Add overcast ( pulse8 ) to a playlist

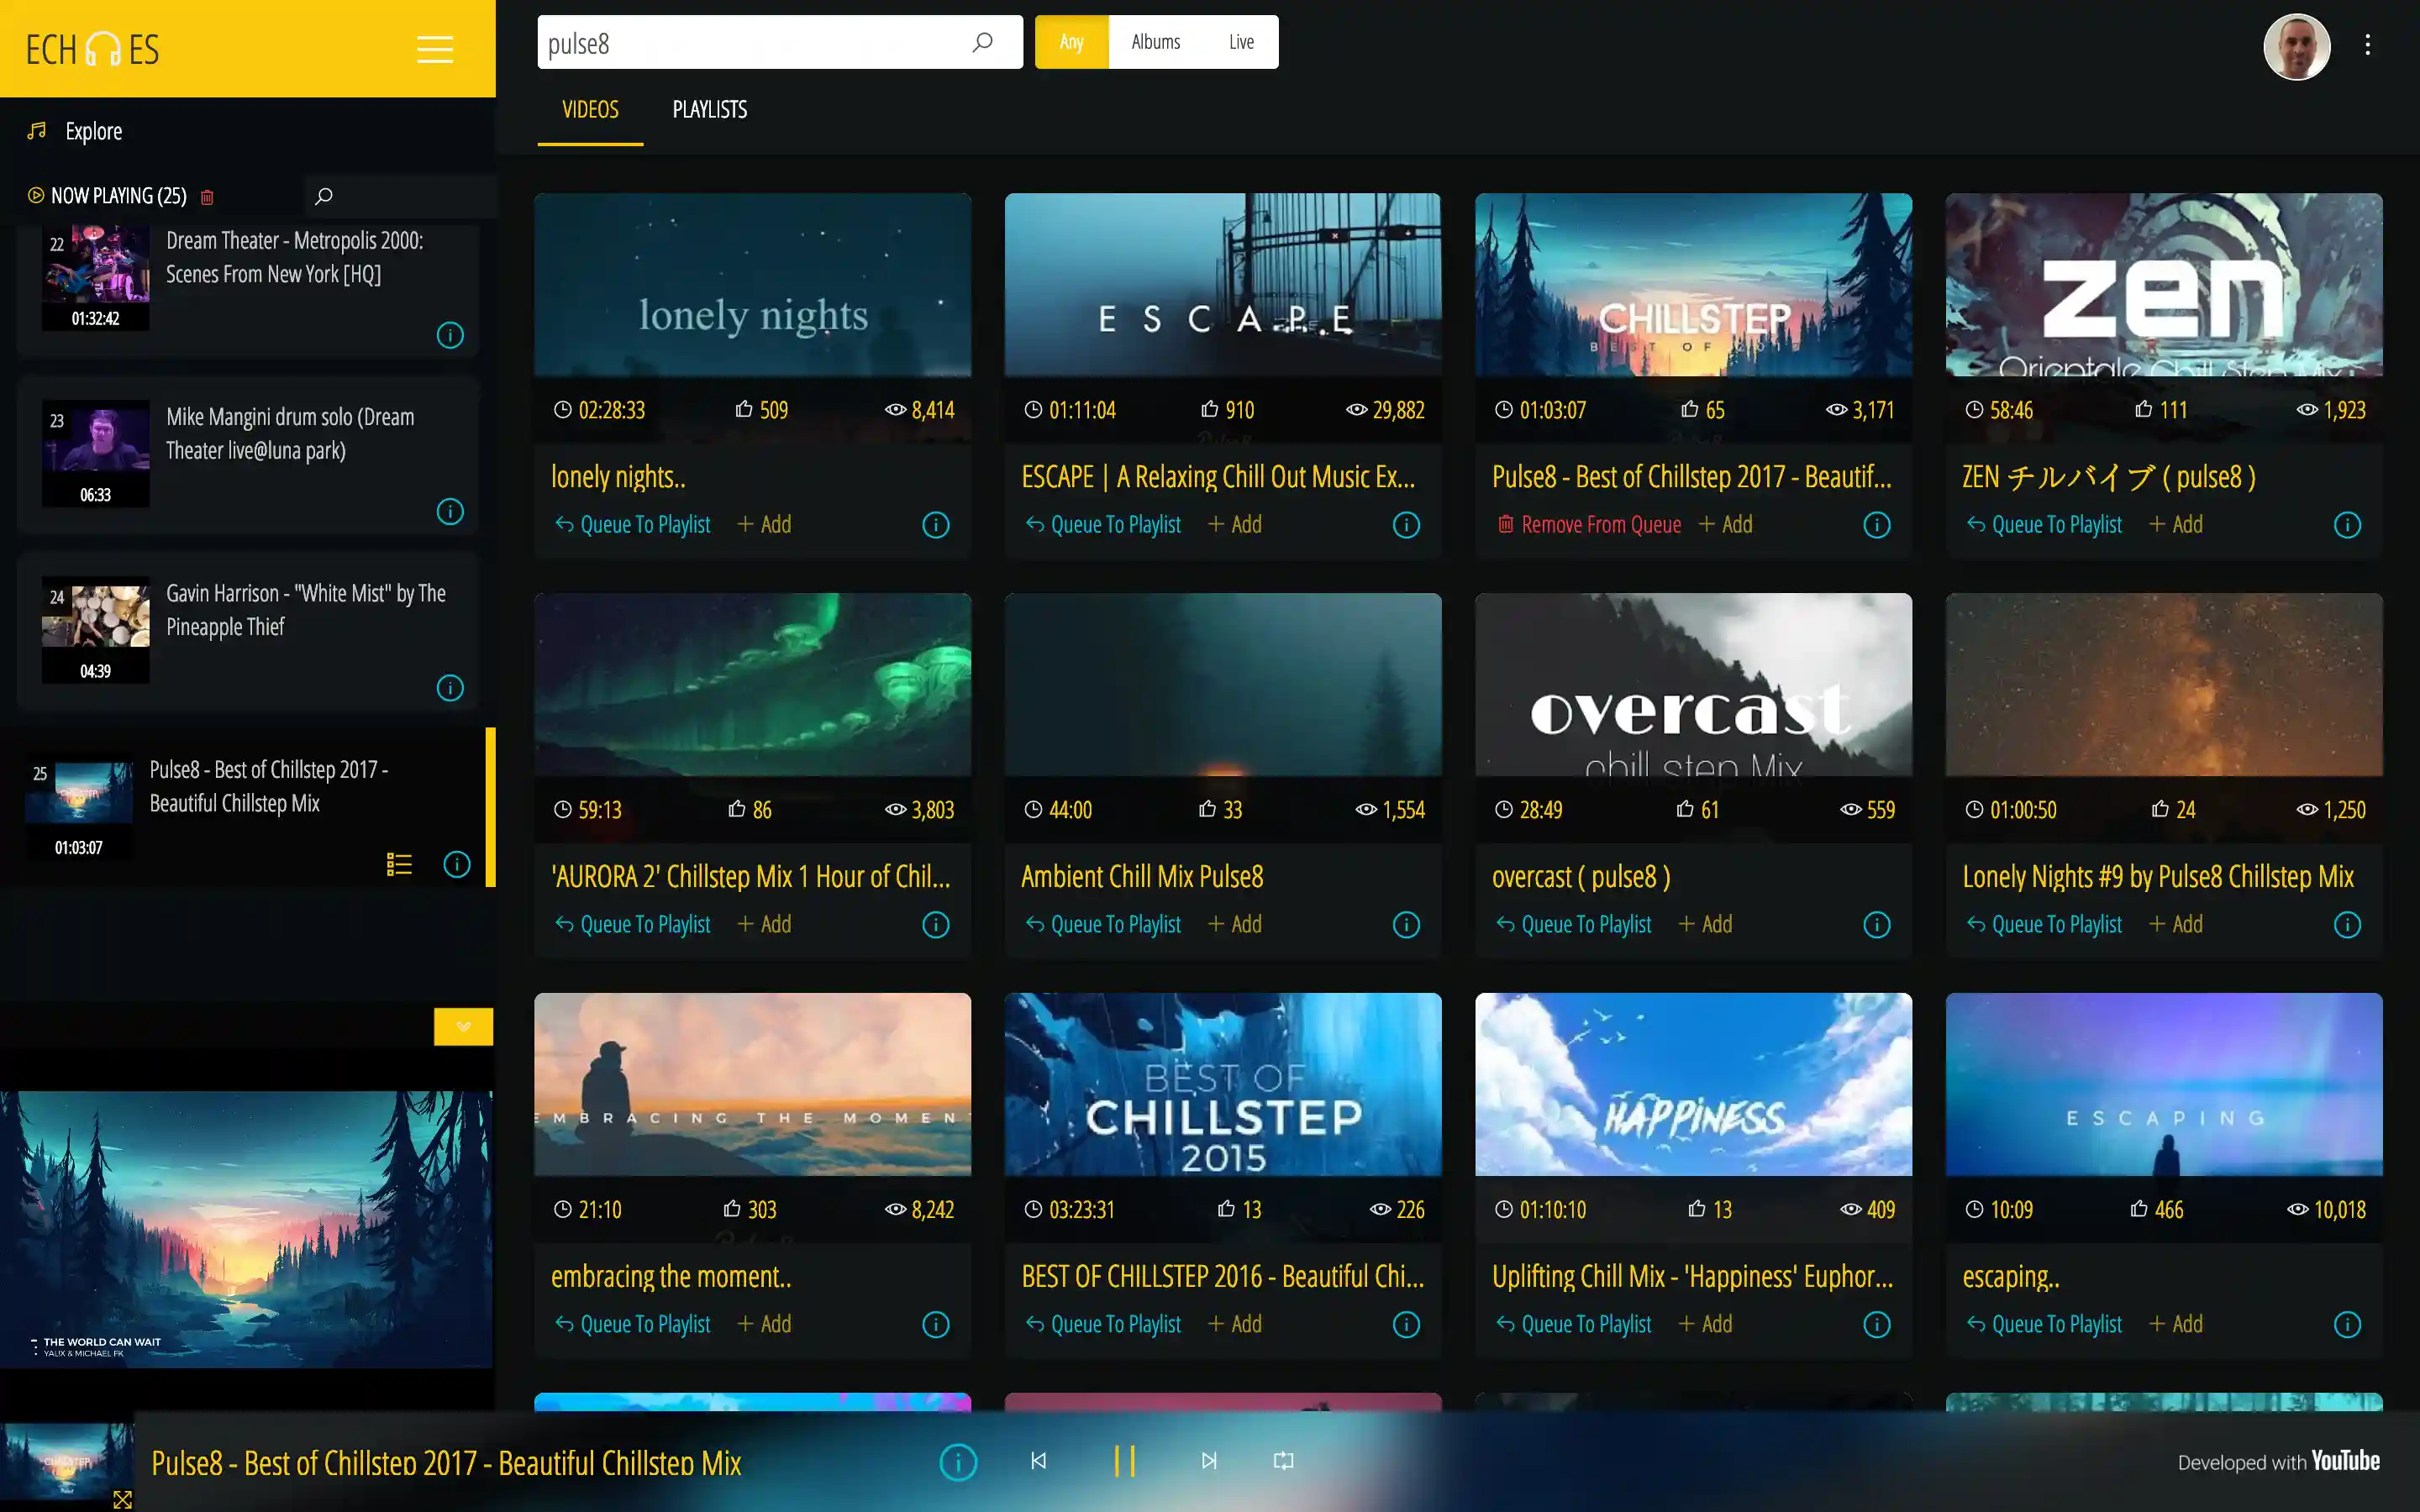tap(1705, 925)
